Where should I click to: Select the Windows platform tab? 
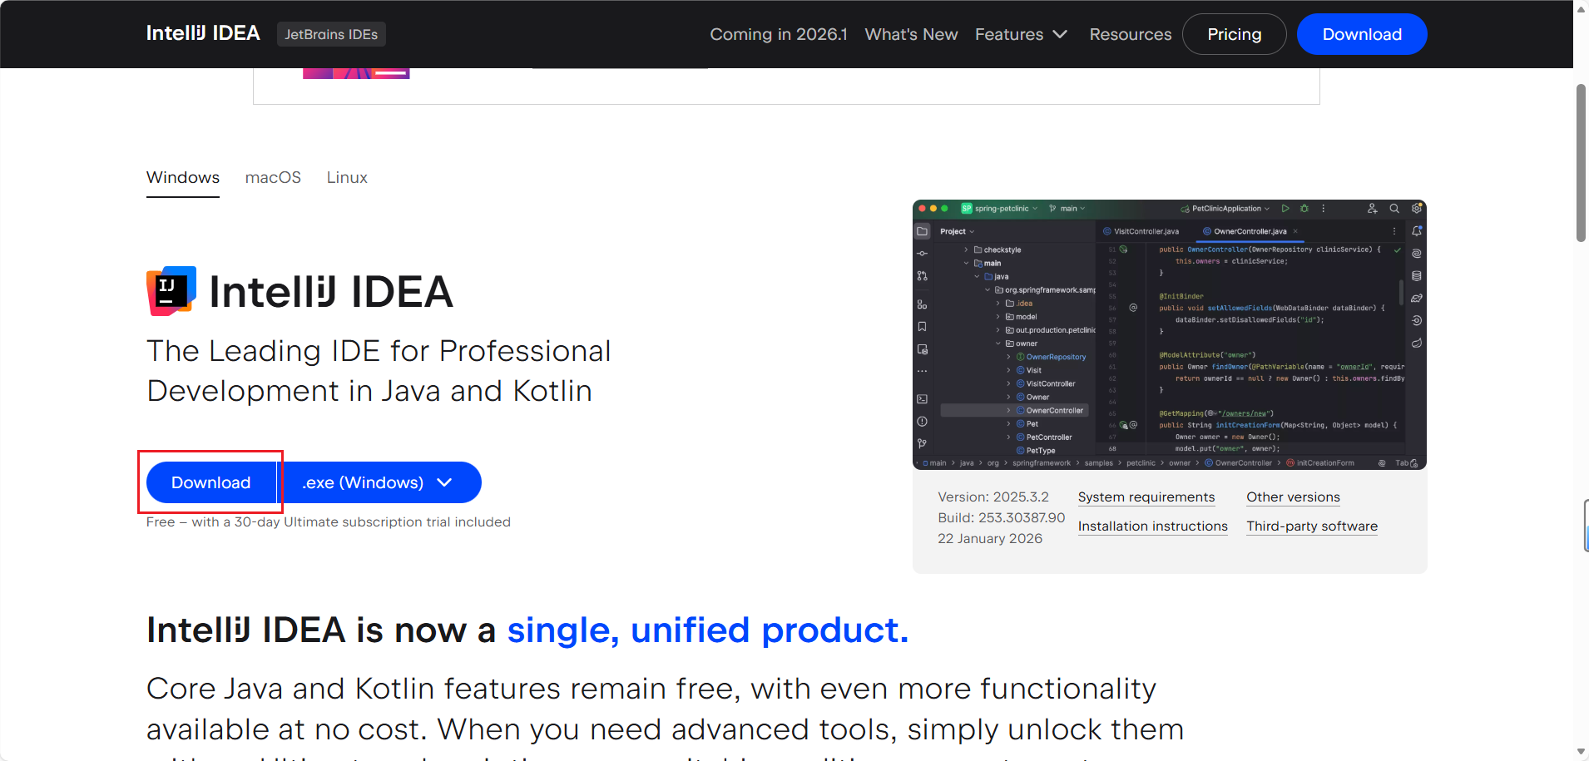point(183,178)
